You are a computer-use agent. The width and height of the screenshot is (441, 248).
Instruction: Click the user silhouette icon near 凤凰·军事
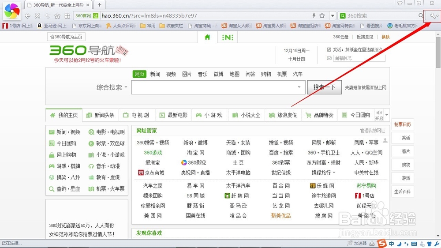(385, 140)
